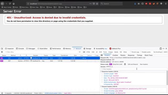Screen dimensions: 168x95
Task: Click the Raw headers button
Action: point(144,64)
